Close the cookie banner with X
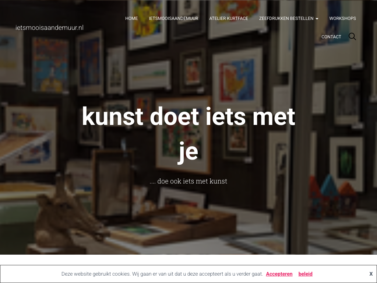 pyautogui.click(x=371, y=274)
